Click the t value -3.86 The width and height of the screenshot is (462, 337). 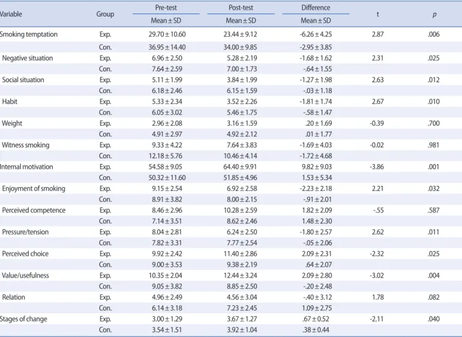(x=377, y=167)
